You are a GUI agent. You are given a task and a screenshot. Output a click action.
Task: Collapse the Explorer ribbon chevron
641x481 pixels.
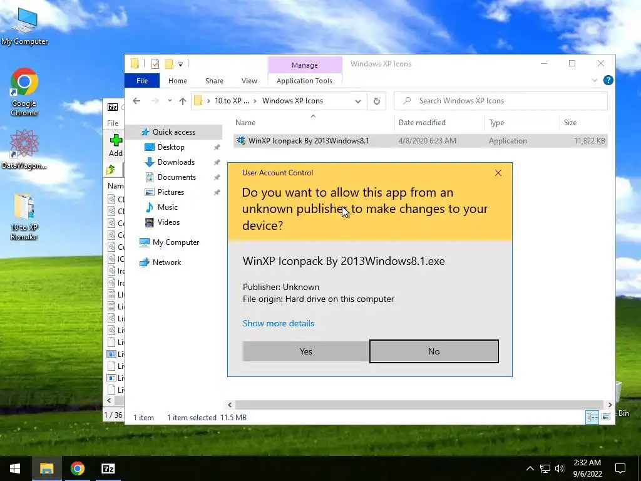595,81
